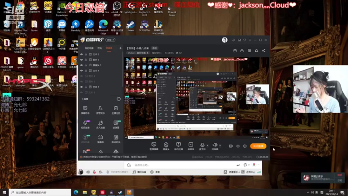Open 网易云音乐 desktop shortcut
The width and height of the screenshot is (348, 196).
48,62
